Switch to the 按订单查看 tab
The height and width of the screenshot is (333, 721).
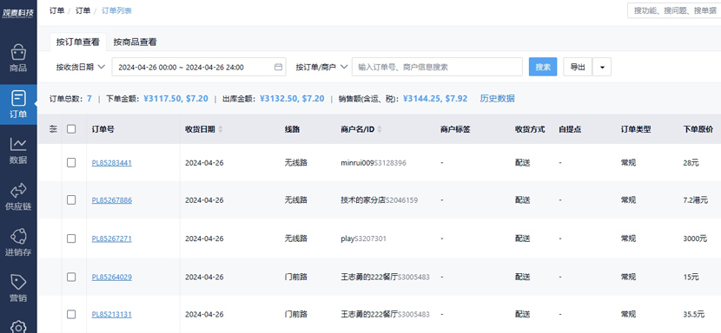click(x=77, y=42)
